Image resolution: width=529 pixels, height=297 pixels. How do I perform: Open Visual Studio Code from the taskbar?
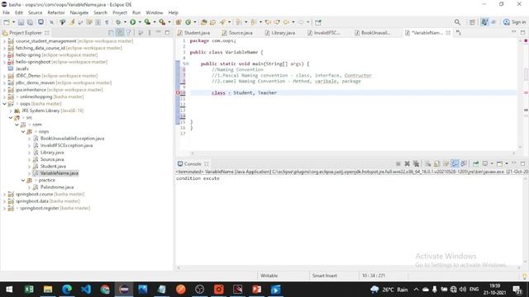[x=86, y=290]
